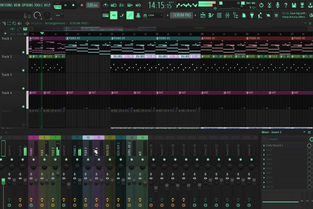Click the undo history circular arrow icon

261,5
